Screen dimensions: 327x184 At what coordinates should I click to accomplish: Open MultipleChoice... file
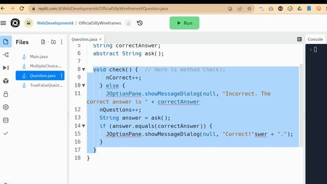pos(45,66)
